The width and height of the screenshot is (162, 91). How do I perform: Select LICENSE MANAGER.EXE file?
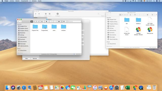tap(138, 31)
